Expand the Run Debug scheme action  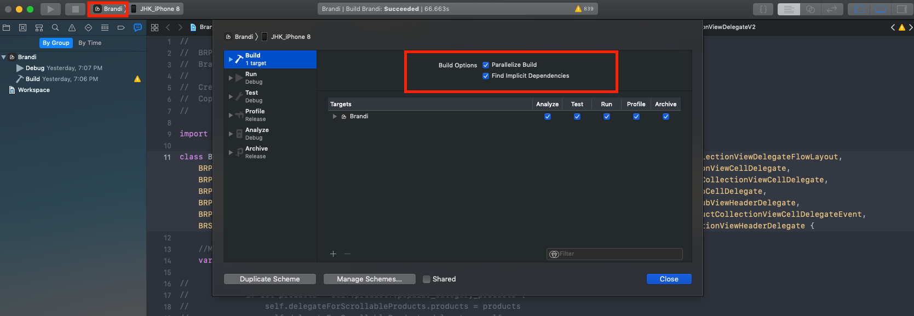(231, 78)
